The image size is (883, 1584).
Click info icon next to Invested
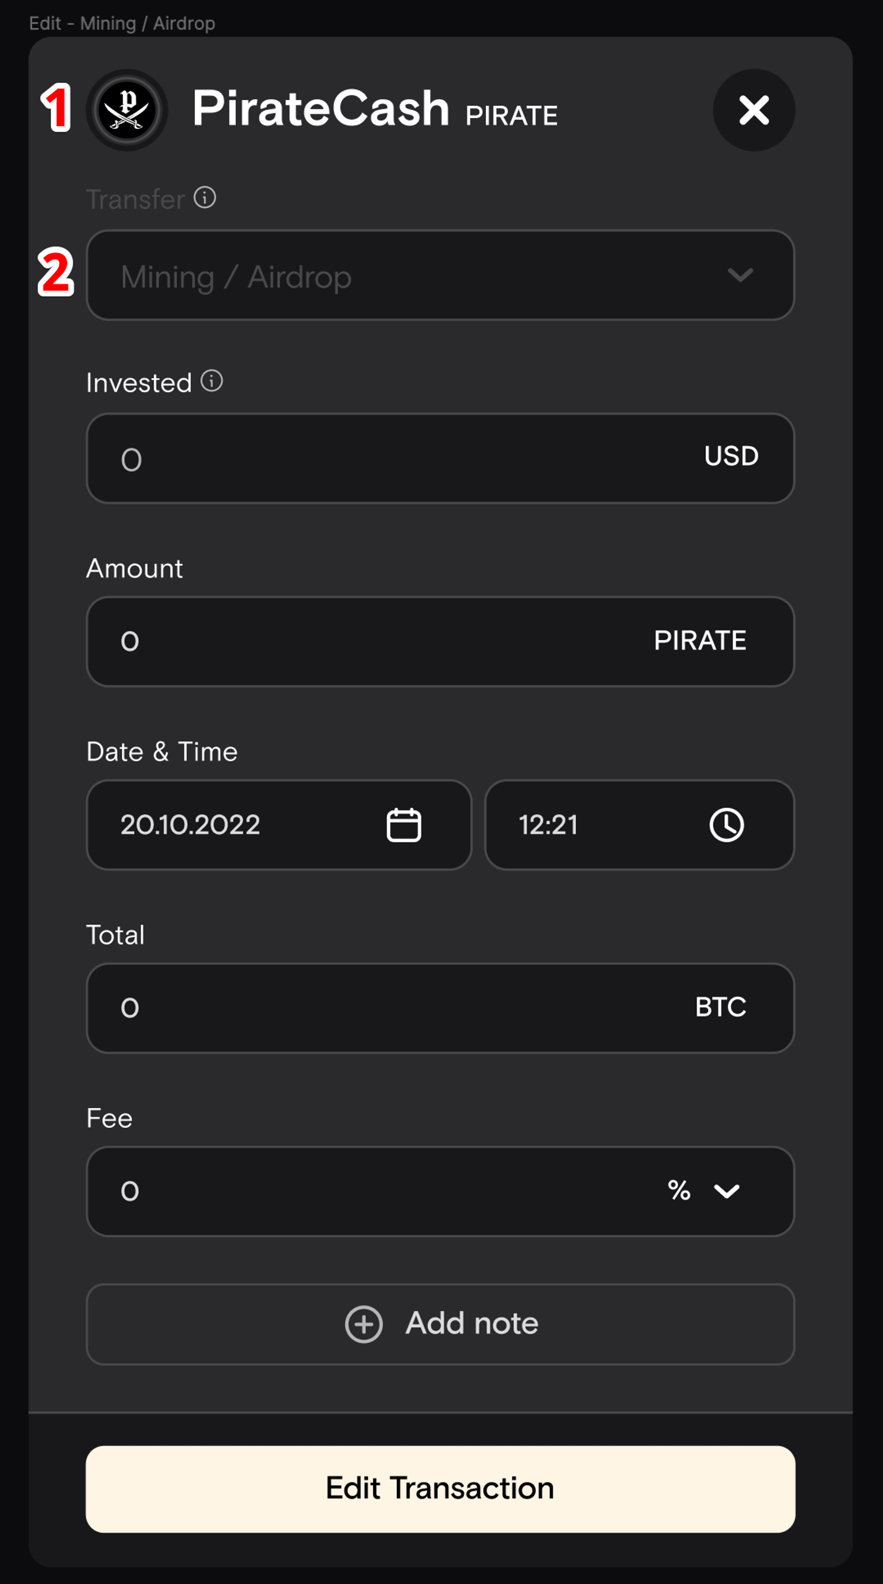click(212, 381)
